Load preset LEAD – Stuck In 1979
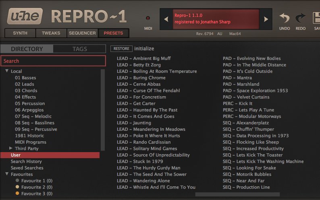The height and width of the screenshot is (200, 320). pyautogui.click(x=140, y=161)
